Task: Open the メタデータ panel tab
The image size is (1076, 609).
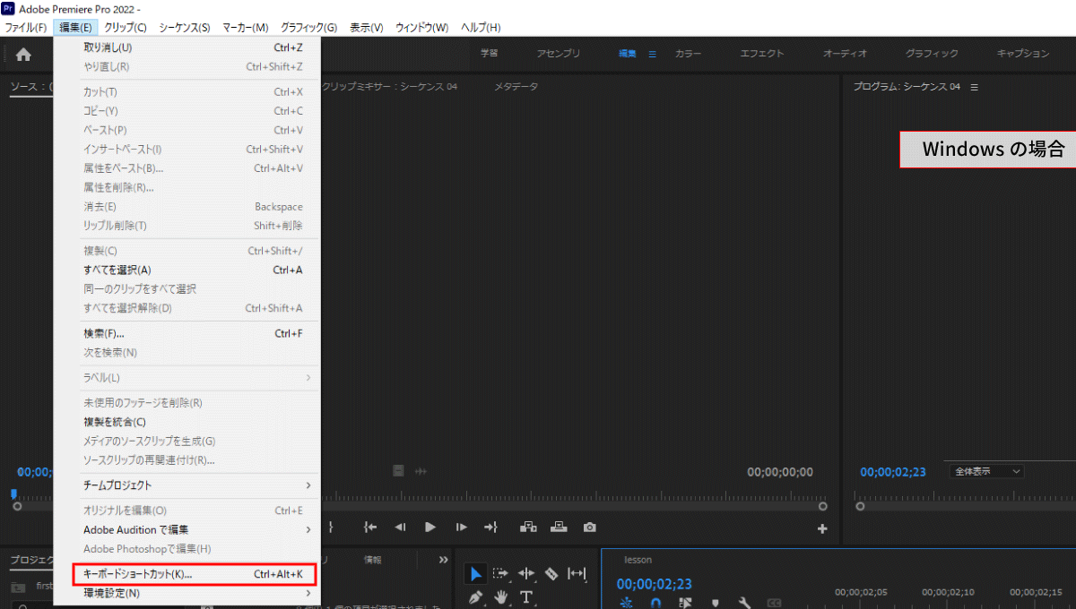Action: (516, 87)
